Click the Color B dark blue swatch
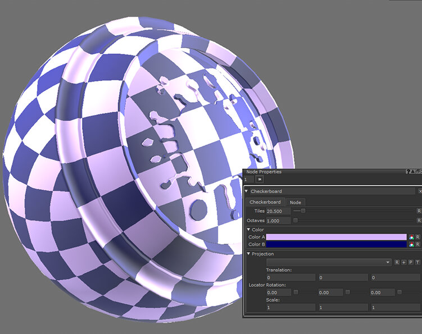 click(336, 245)
